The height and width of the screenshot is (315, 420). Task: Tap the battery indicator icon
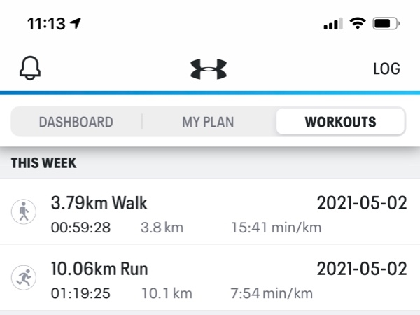pos(386,24)
